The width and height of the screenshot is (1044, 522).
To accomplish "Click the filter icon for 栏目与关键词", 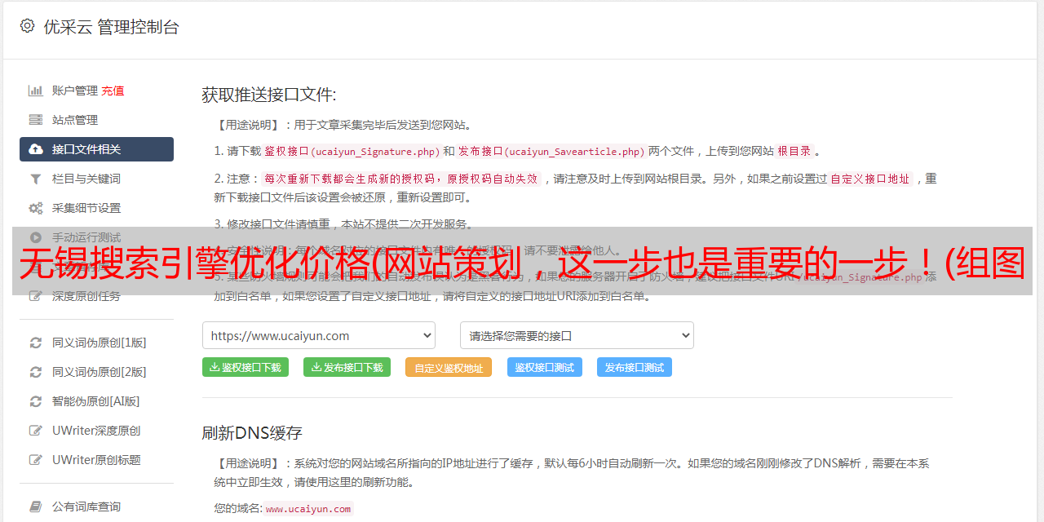I will click(x=36, y=179).
